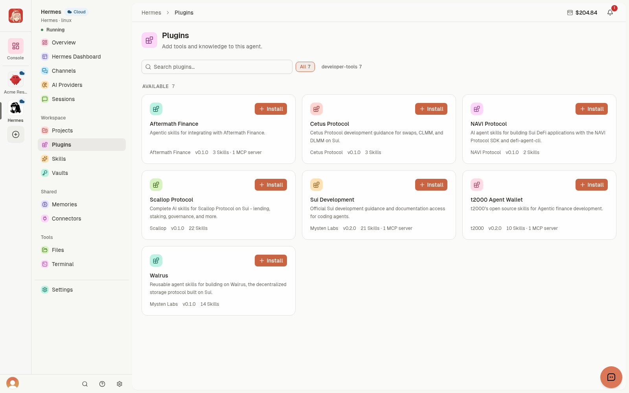The image size is (629, 393).
Task: Click the Walrus plugin icon
Action: pyautogui.click(x=156, y=261)
